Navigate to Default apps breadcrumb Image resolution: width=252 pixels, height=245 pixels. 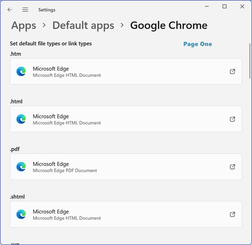point(83,25)
